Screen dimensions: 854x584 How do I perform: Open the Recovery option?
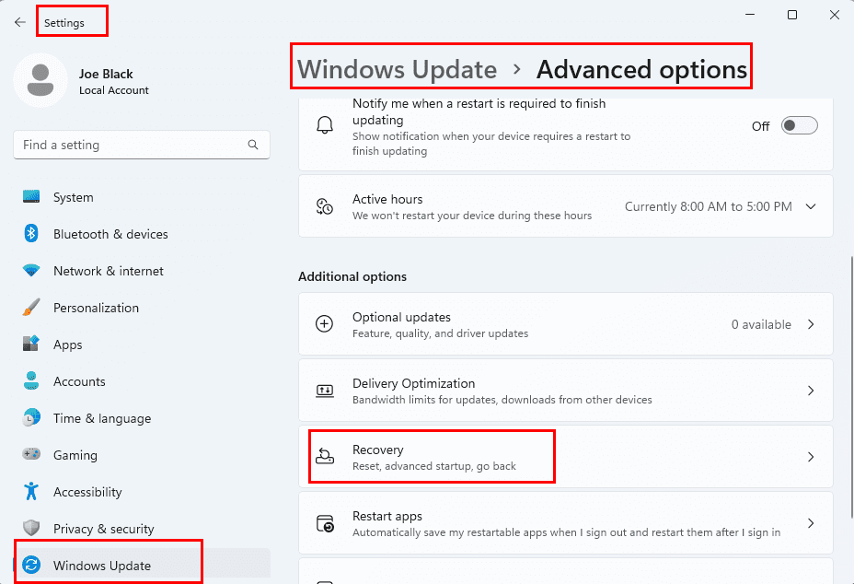click(565, 456)
